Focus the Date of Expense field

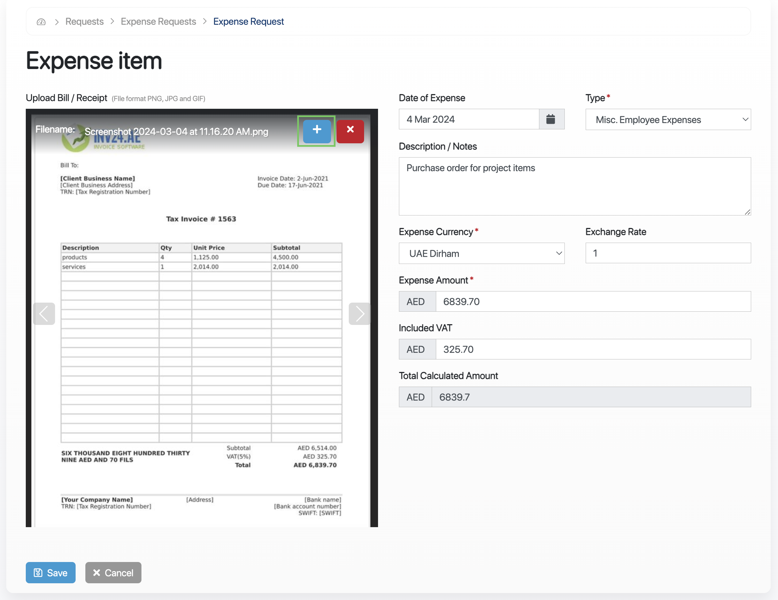click(x=469, y=120)
